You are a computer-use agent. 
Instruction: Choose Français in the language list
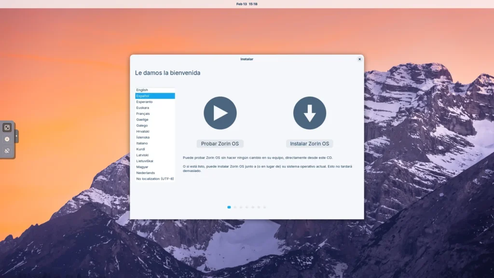143,113
